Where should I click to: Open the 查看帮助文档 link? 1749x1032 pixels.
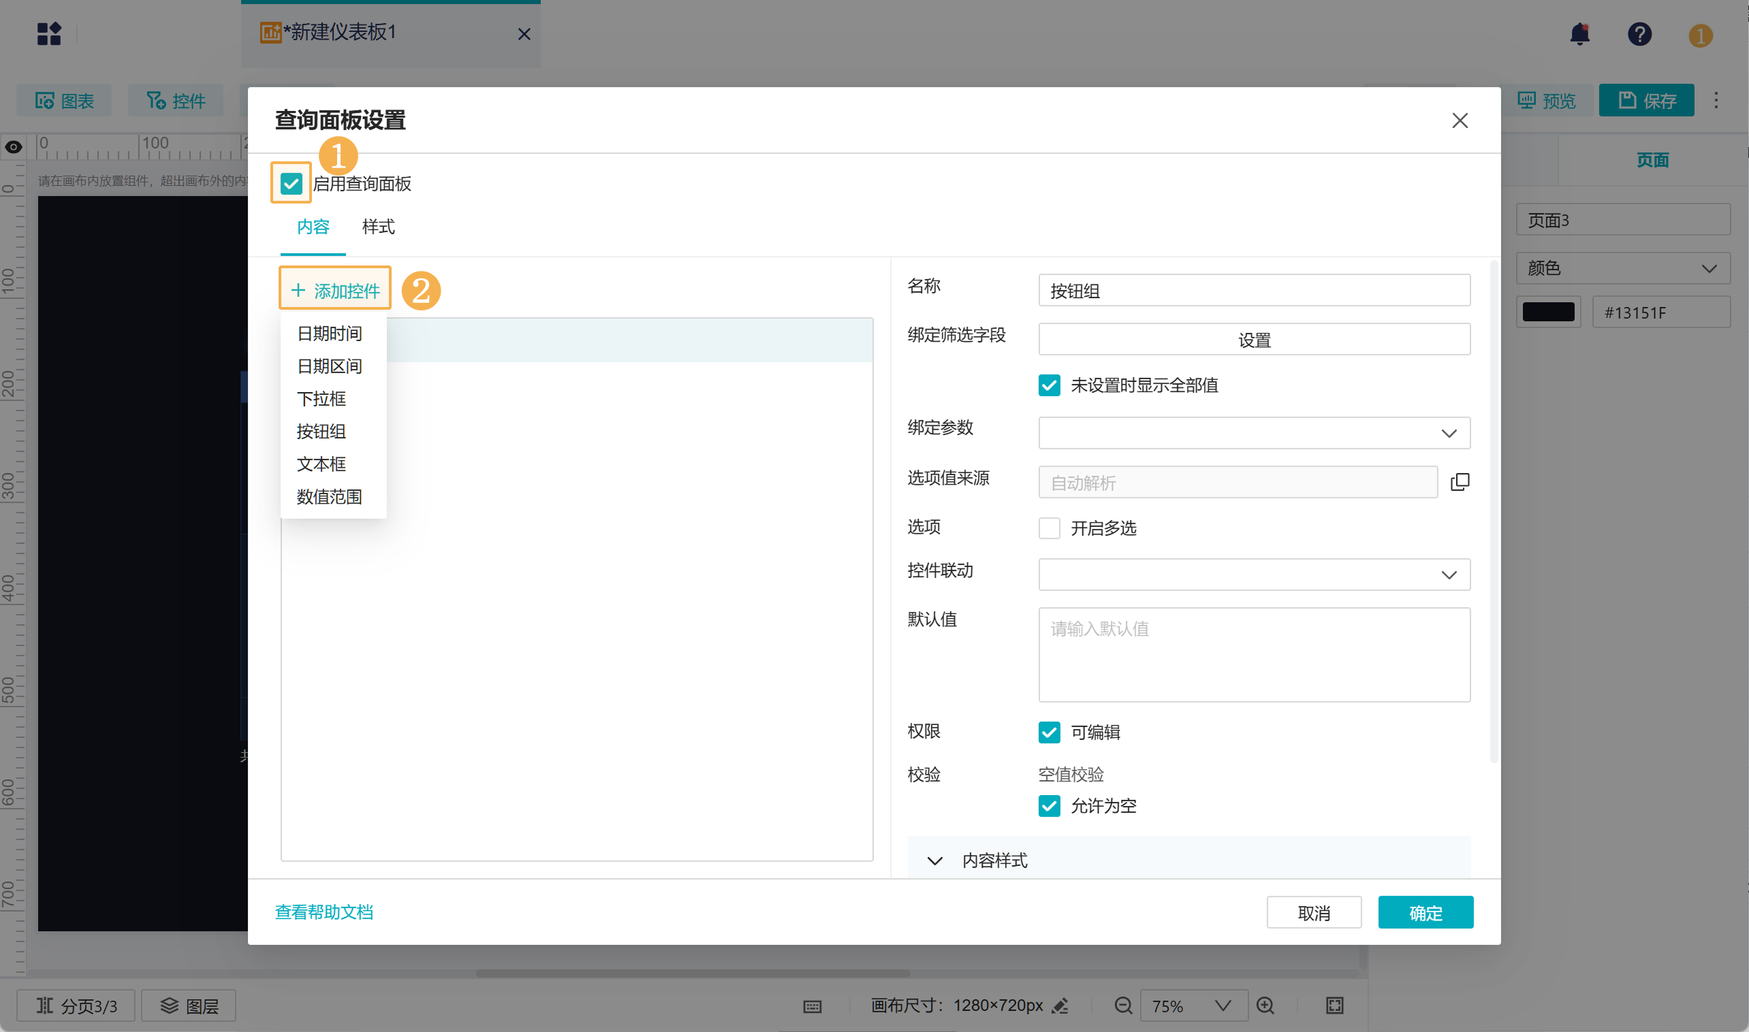coord(324,912)
